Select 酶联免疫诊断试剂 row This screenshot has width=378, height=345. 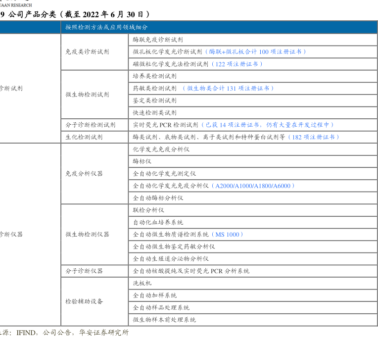pos(253,40)
